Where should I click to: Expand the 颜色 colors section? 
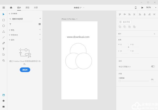tap(10, 30)
